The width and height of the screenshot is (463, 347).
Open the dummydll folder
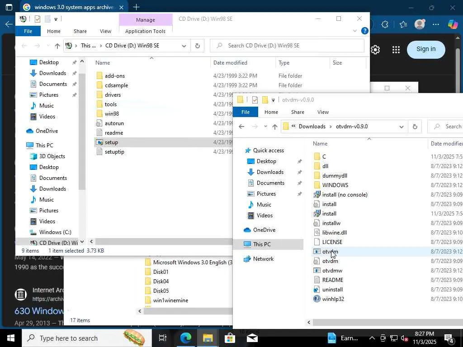pos(335,176)
